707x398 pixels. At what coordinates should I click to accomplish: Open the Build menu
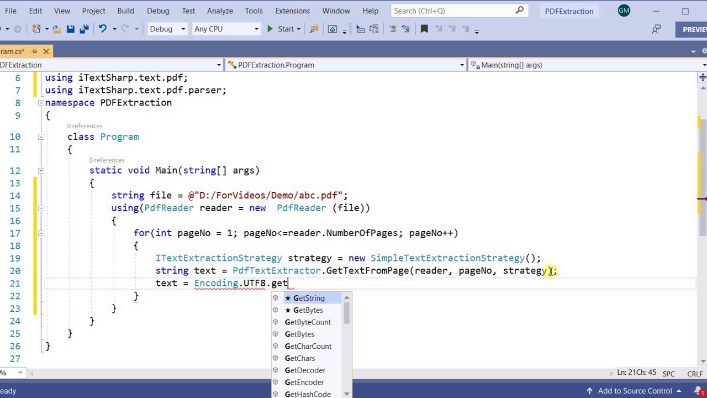tap(125, 11)
